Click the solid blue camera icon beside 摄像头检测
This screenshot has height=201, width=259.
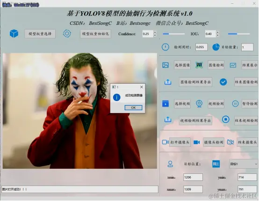tap(197, 142)
